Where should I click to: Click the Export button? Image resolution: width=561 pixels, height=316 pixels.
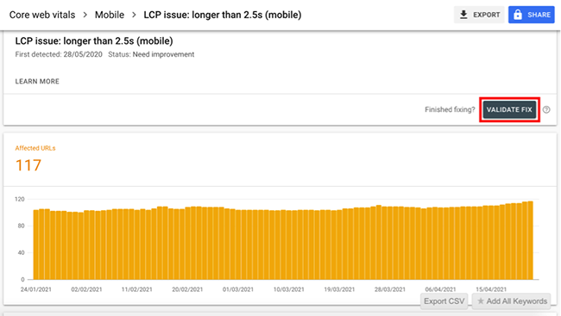[x=479, y=15]
